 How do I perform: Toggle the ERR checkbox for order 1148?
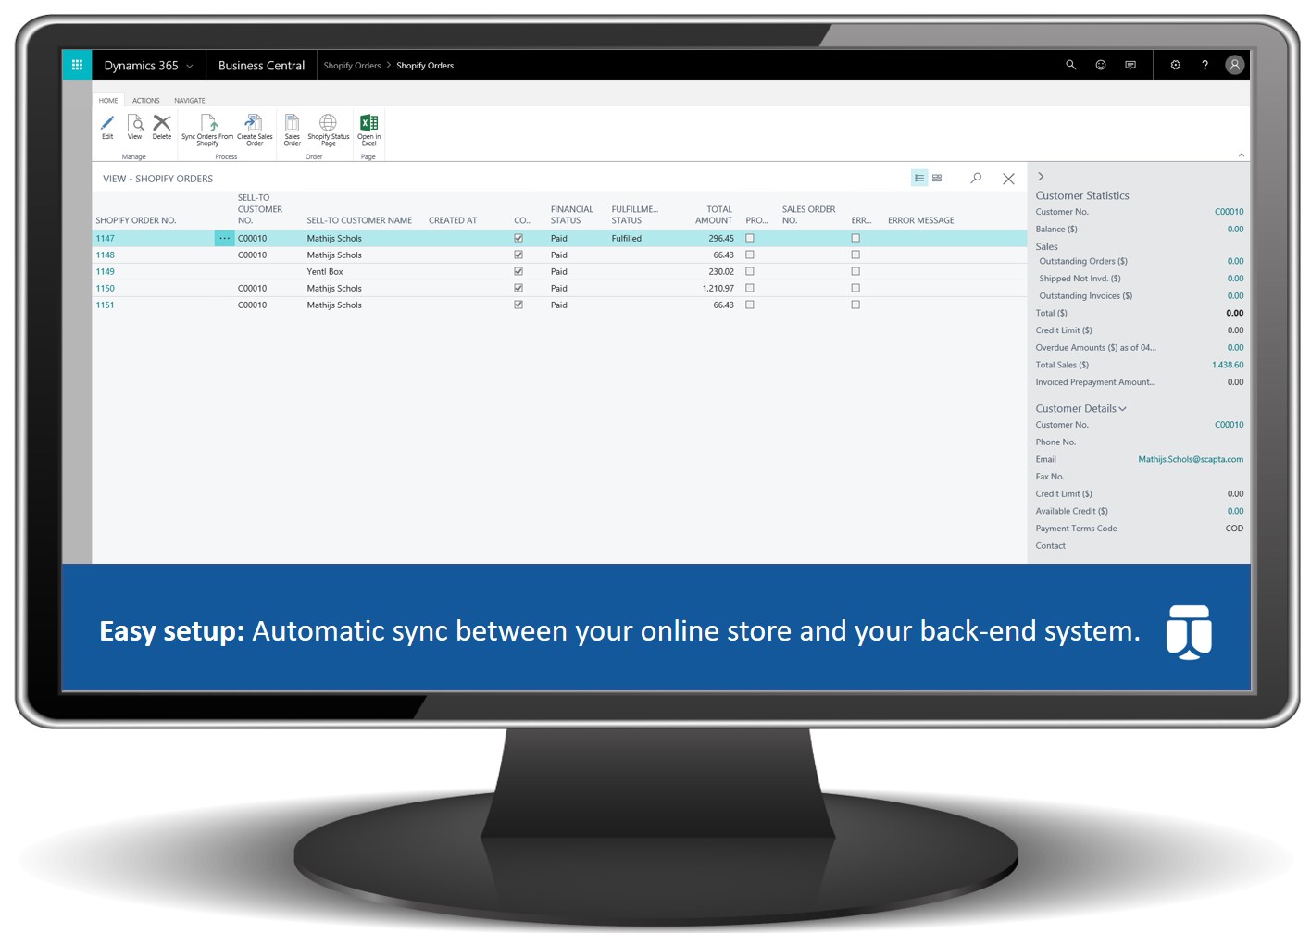(x=855, y=255)
